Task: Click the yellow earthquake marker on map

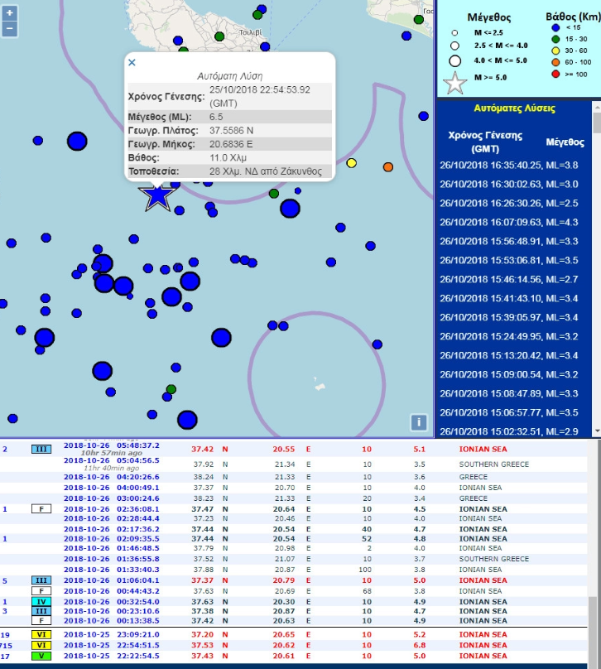Action: (351, 163)
